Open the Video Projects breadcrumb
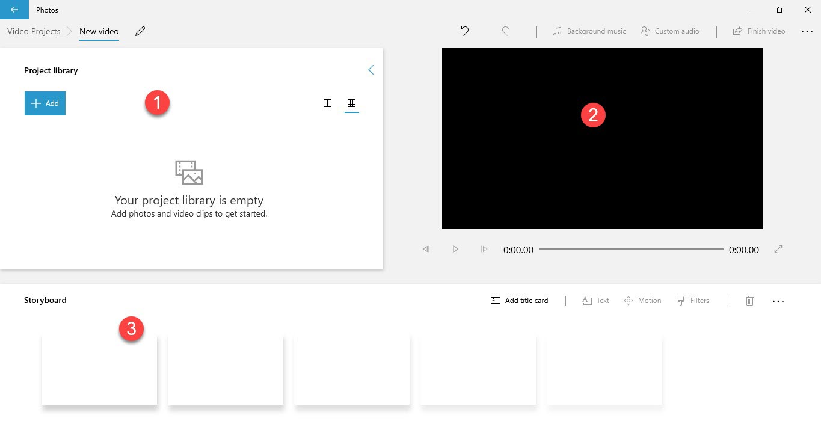 point(34,31)
